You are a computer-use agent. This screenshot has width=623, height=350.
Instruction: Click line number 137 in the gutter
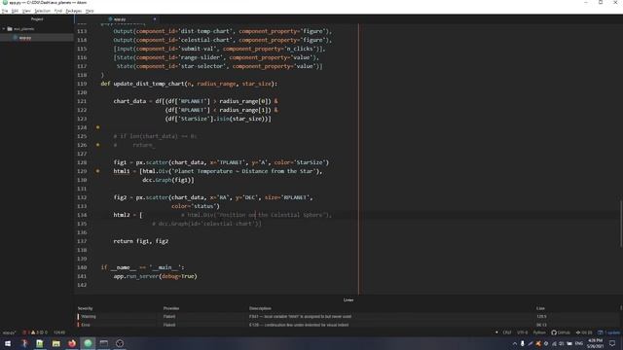coord(82,241)
